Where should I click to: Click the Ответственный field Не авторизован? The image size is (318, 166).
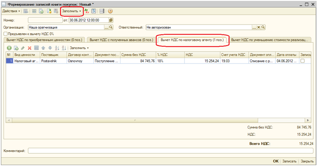pyautogui.click(x=199, y=27)
